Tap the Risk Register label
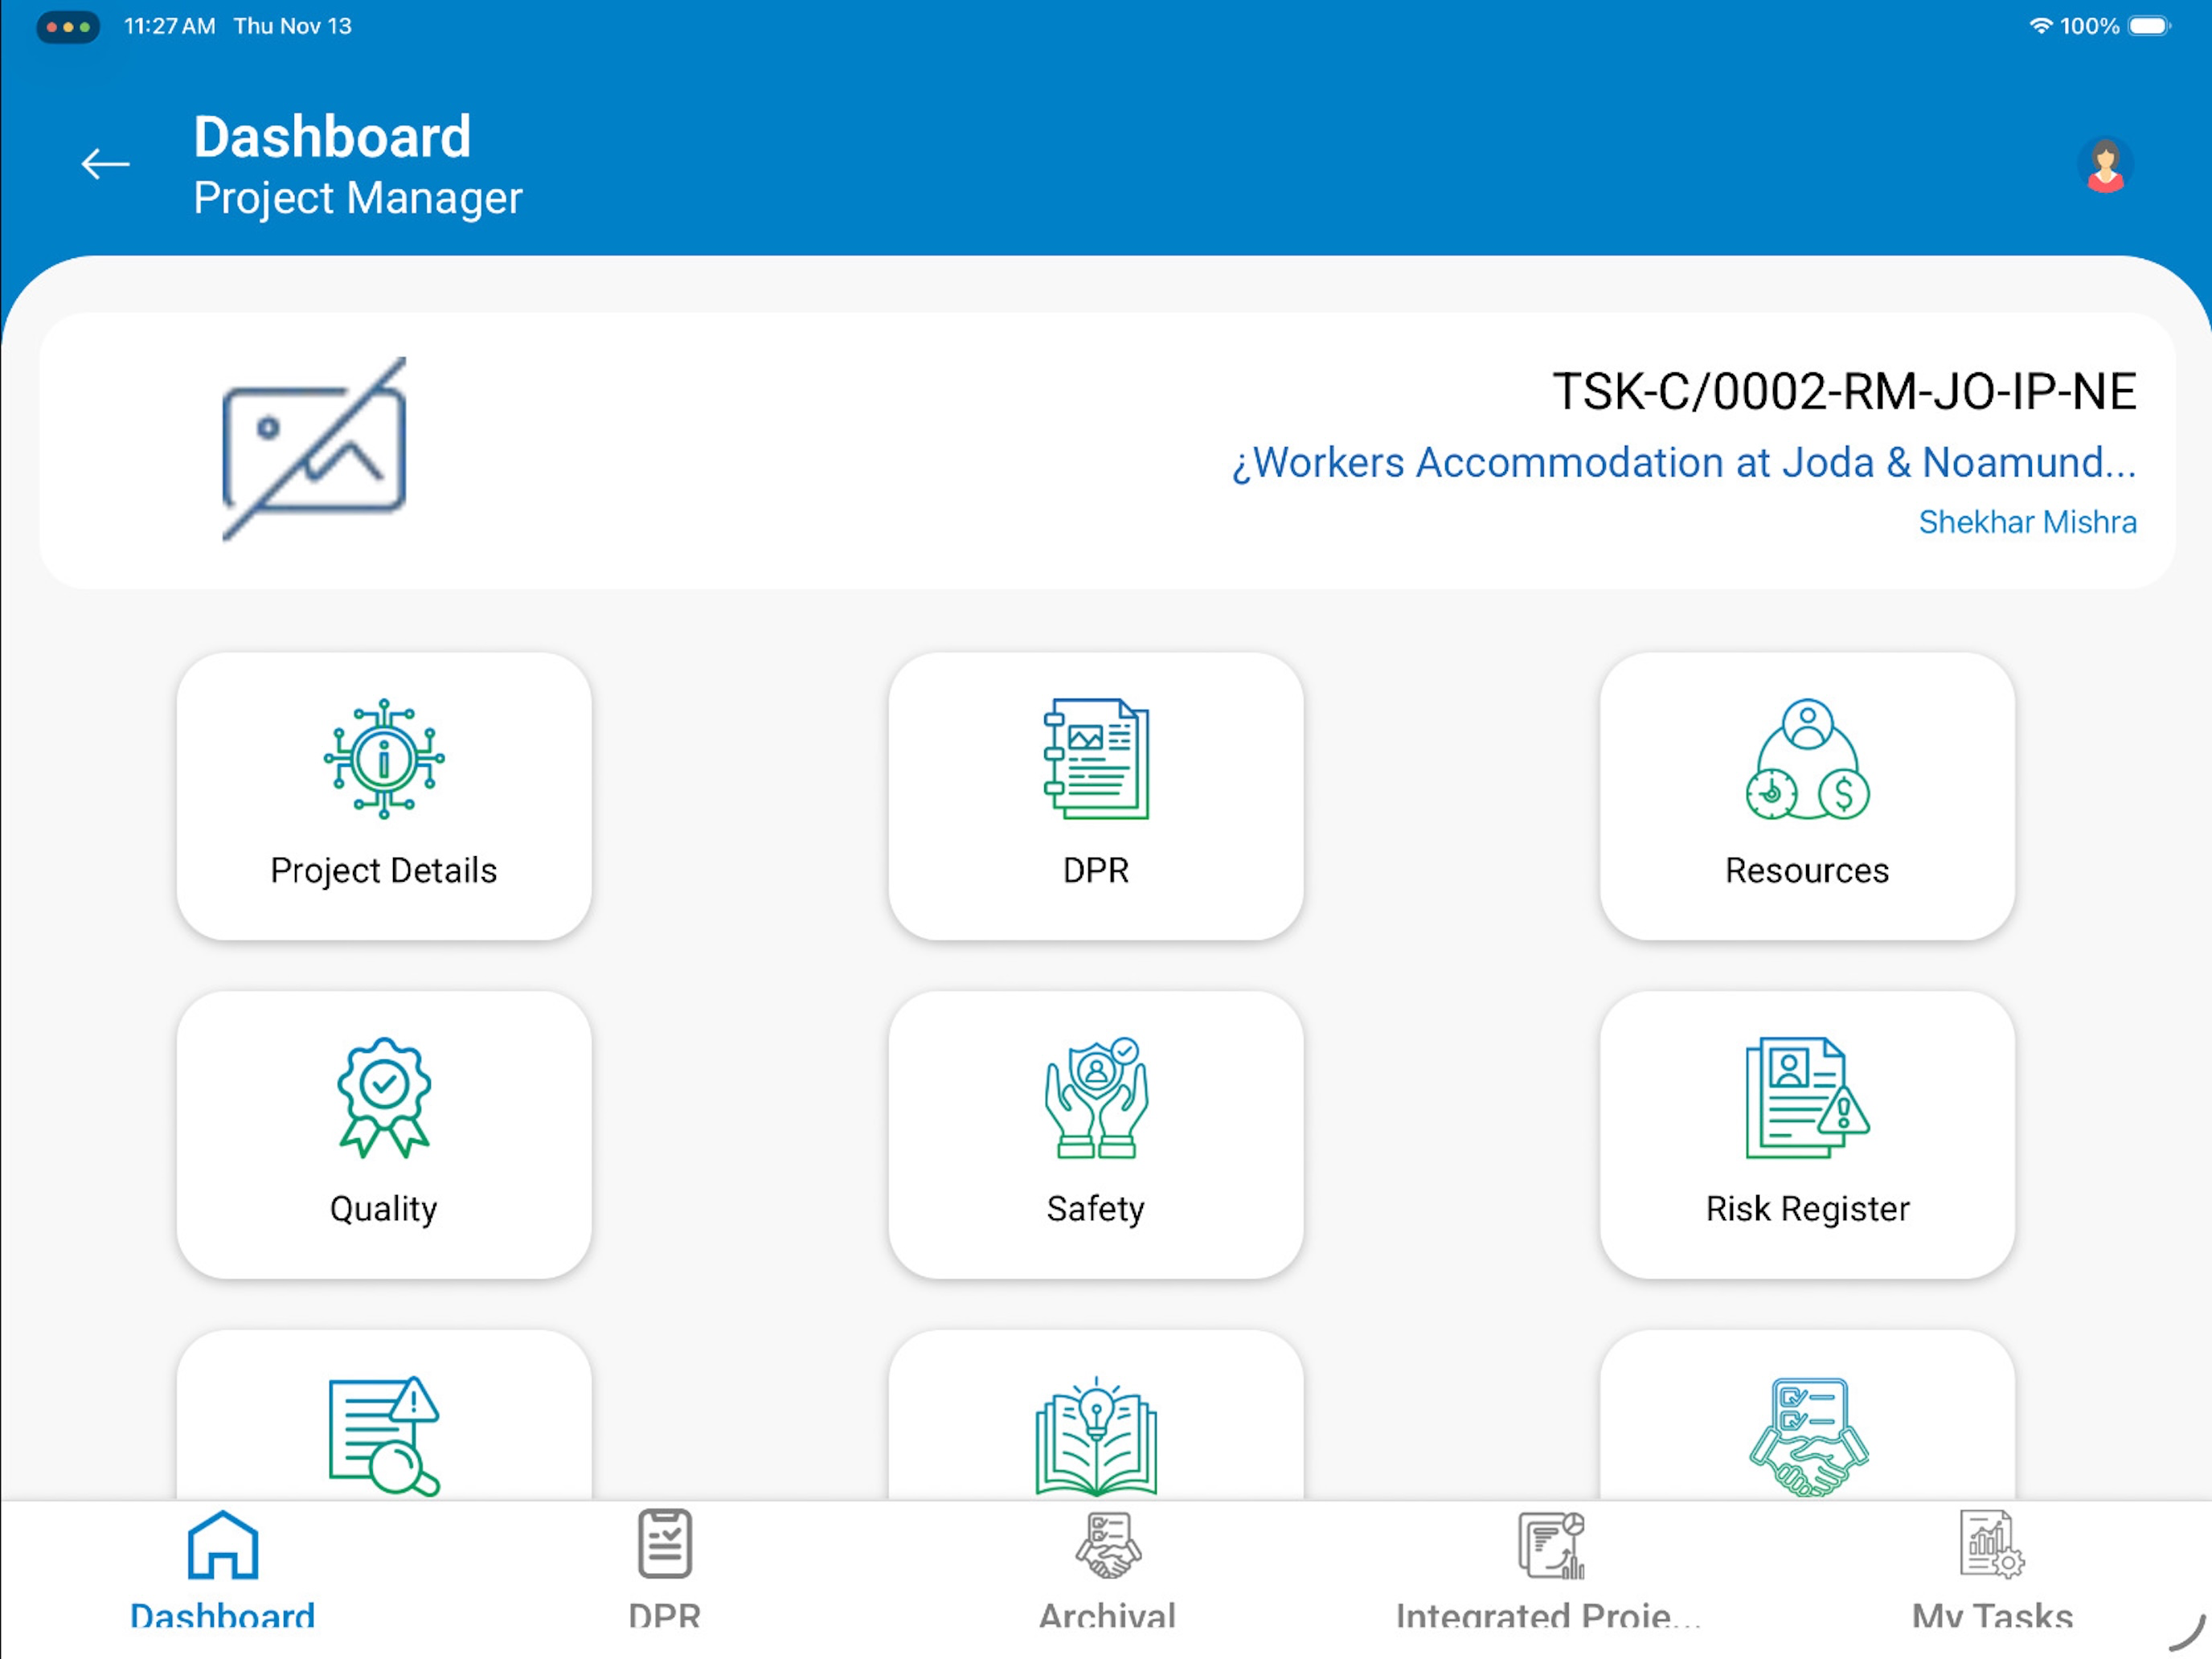Screen dimensions: 2212x1659 [x=1807, y=1210]
